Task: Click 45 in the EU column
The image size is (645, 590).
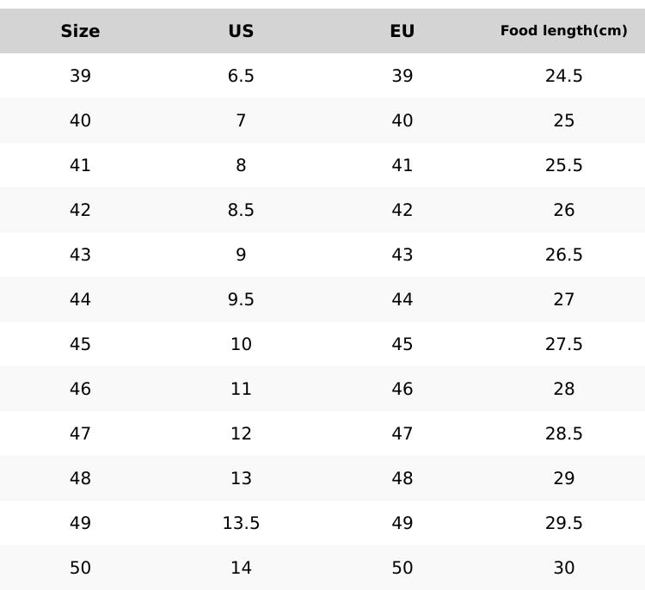Action: pos(402,344)
